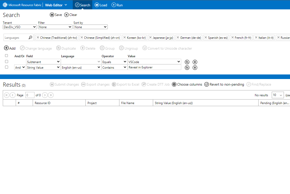Click Convert to Unicode character
The height and width of the screenshot is (194, 290).
[167, 48]
